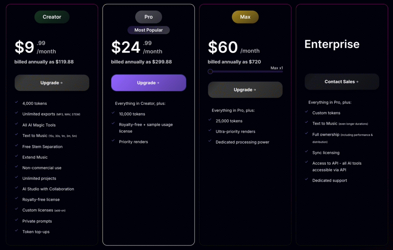The height and width of the screenshot is (250, 393).
Task: Select the gold Max plan badge
Action: tap(245, 17)
